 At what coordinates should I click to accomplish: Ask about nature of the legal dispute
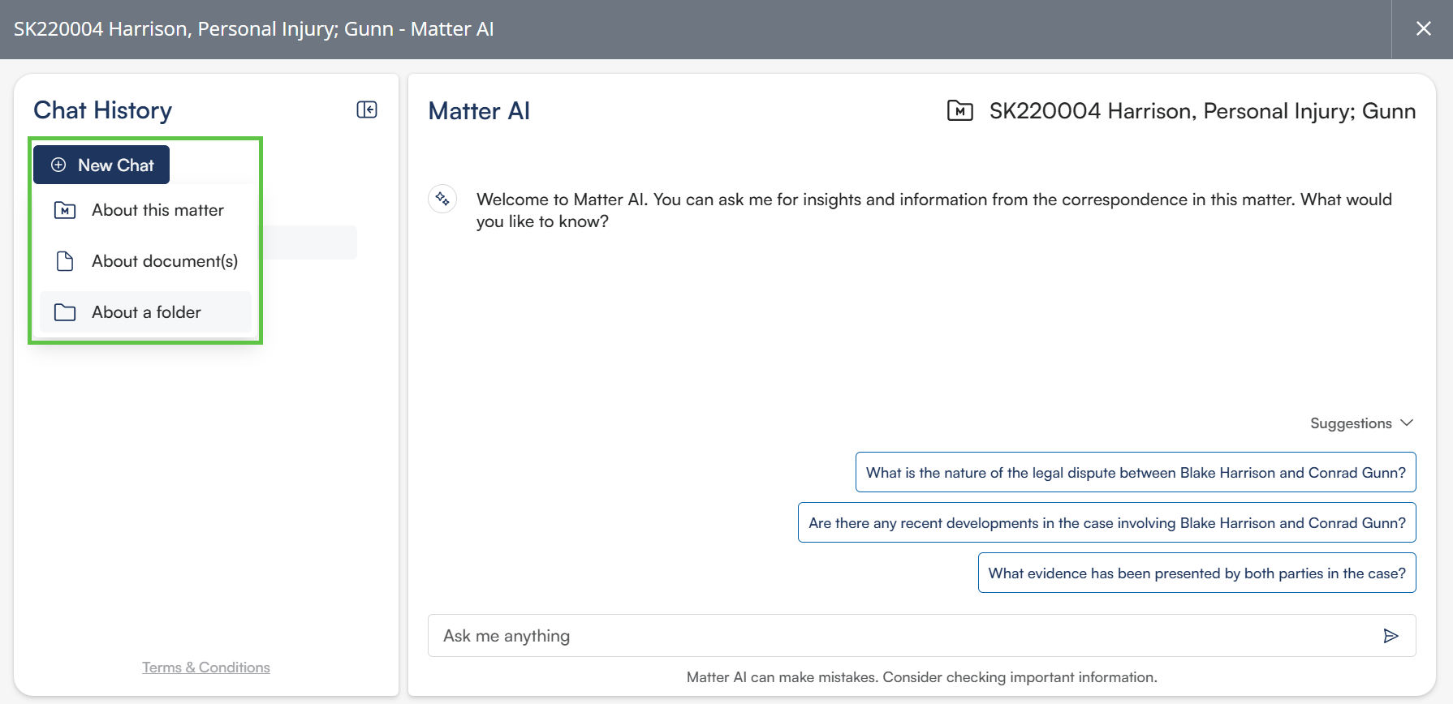point(1135,473)
